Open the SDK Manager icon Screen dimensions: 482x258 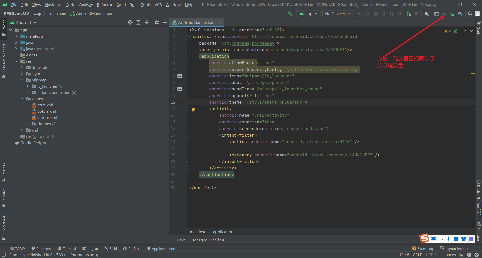pos(460,14)
